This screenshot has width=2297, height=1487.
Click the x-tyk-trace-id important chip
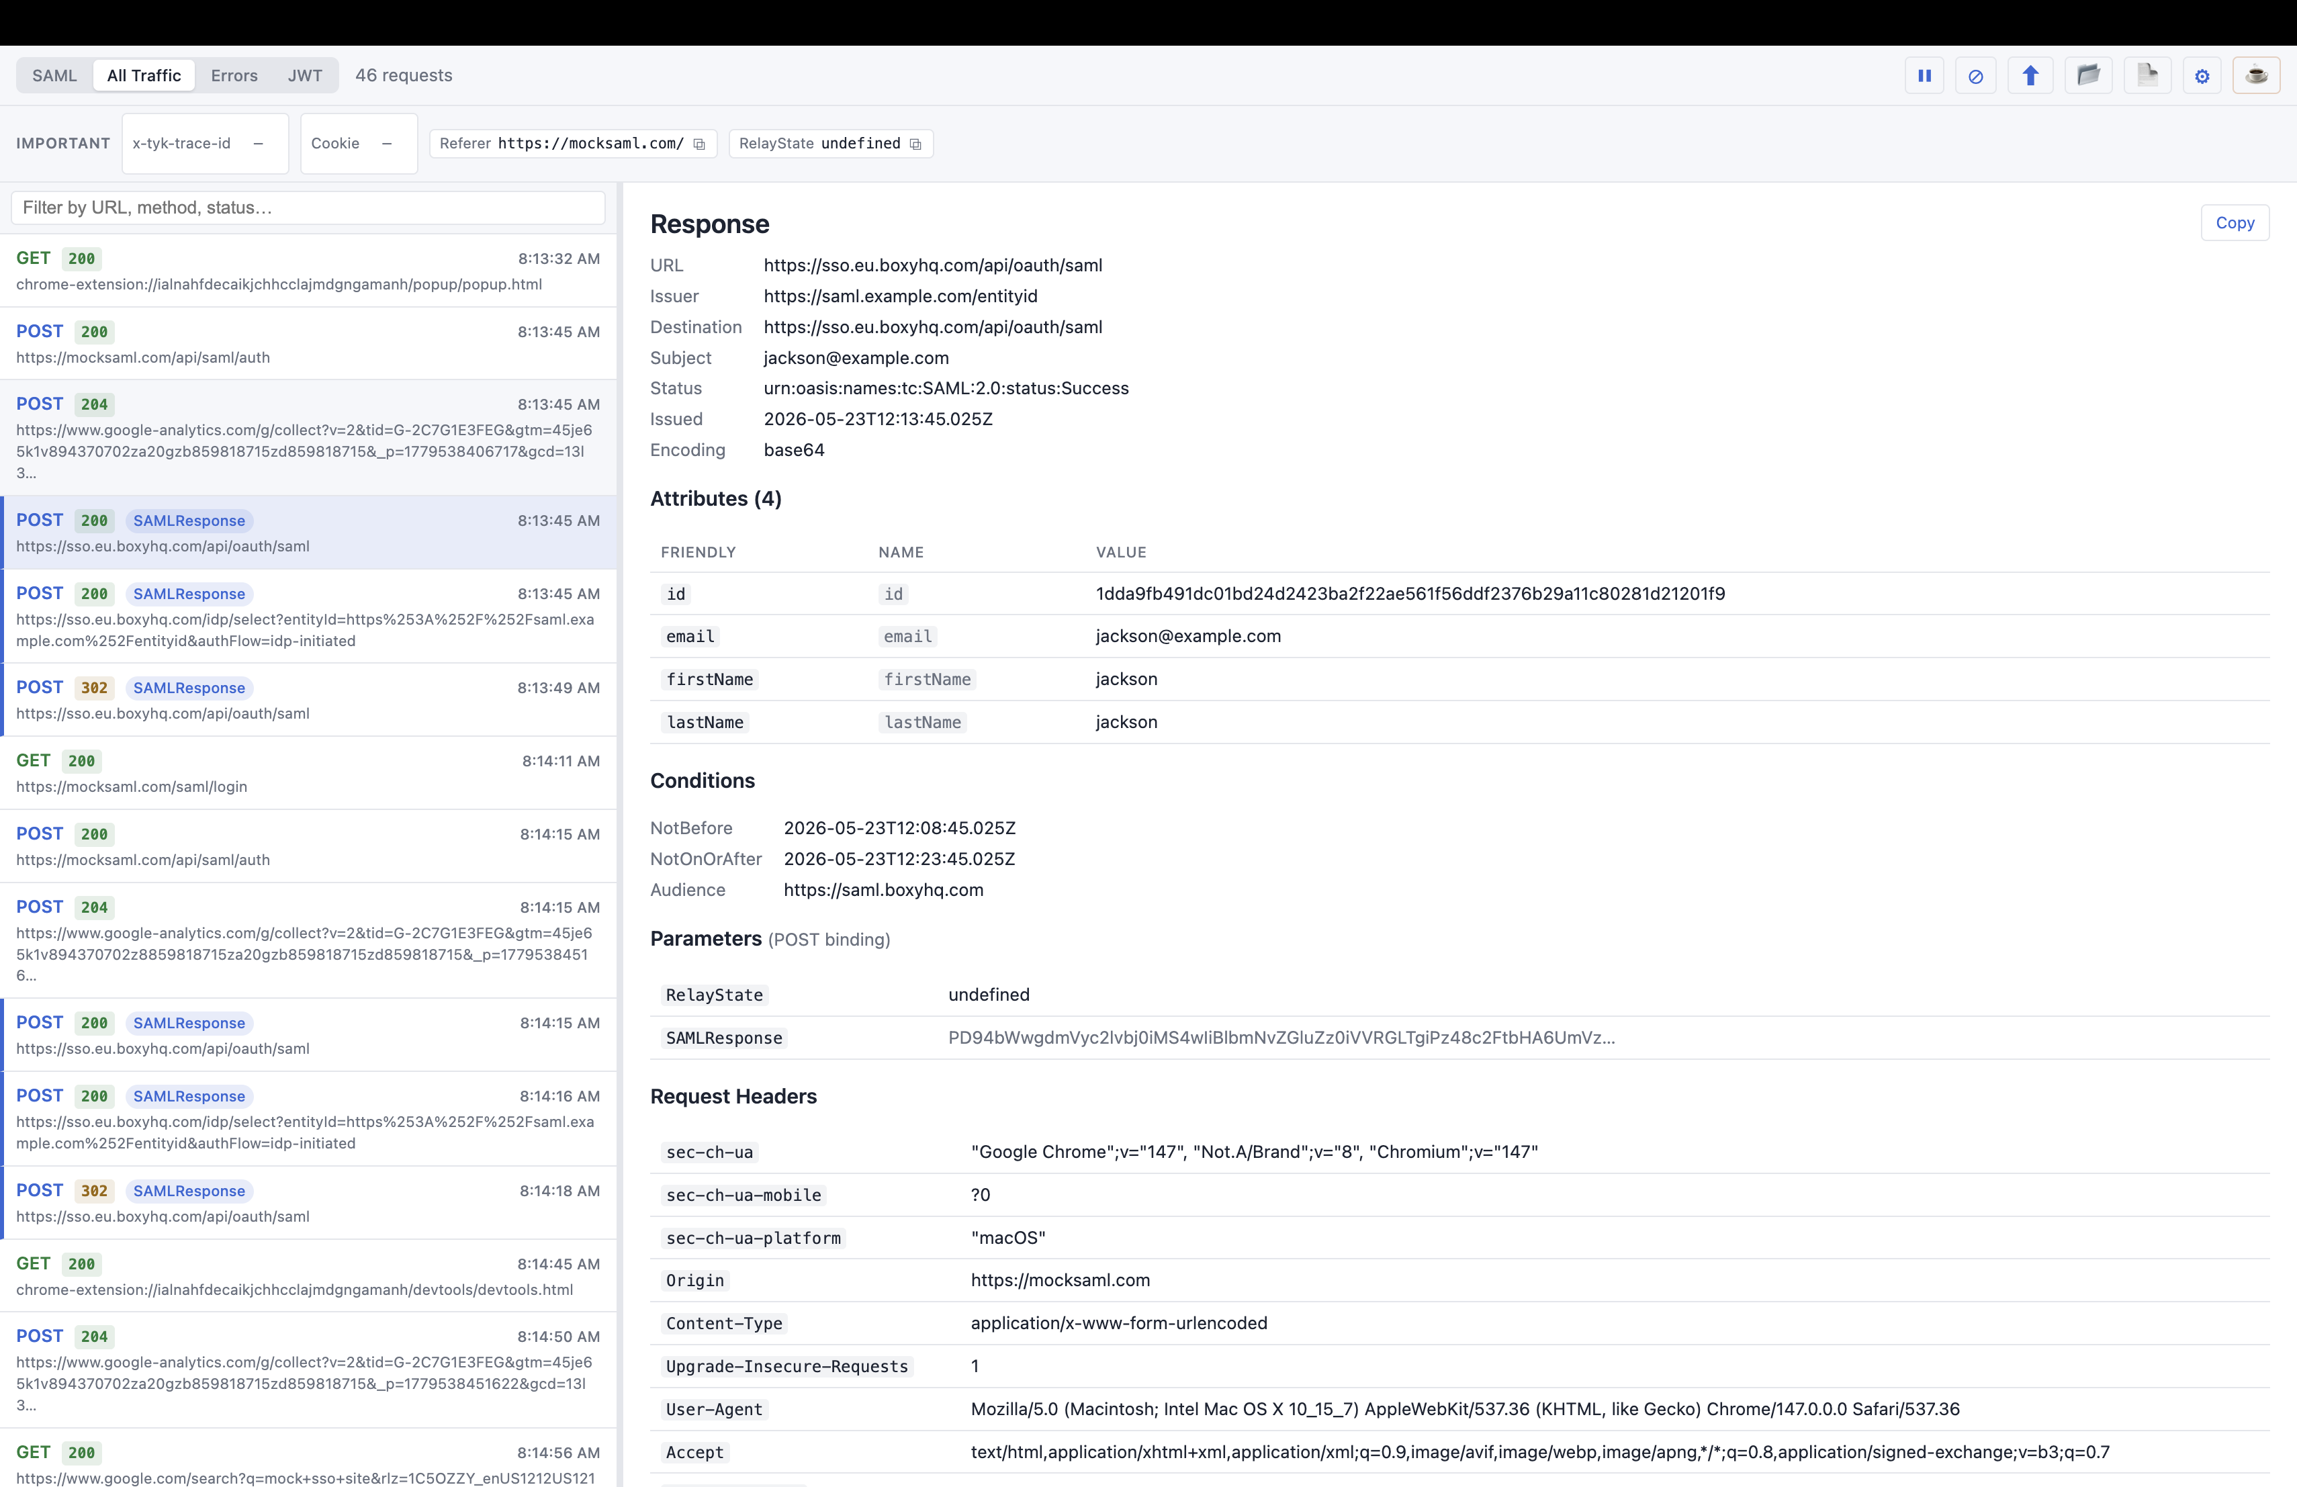[205, 144]
